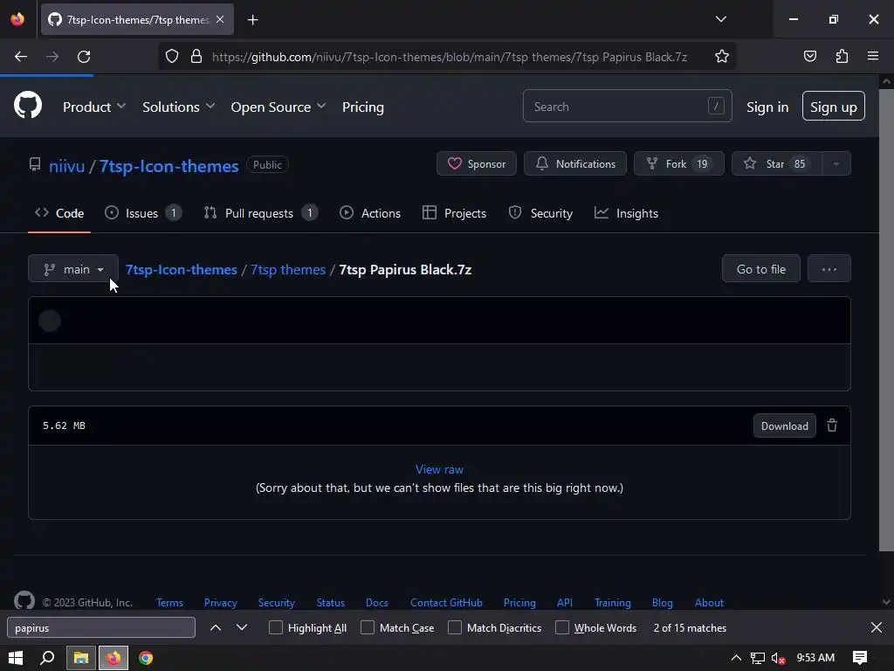Image resolution: width=894 pixels, height=671 pixels.
Task: Switch to the Actions tab
Action: (370, 213)
